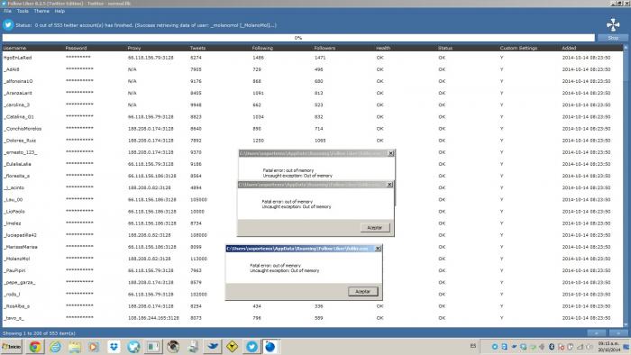Click the Stop button beside the progress bar
The image size is (631, 355).
(x=613, y=37)
